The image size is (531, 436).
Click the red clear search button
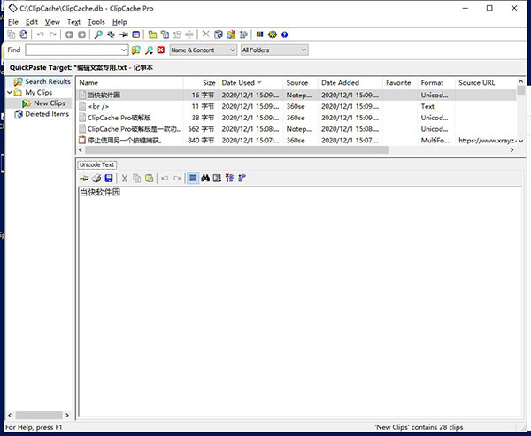point(161,50)
